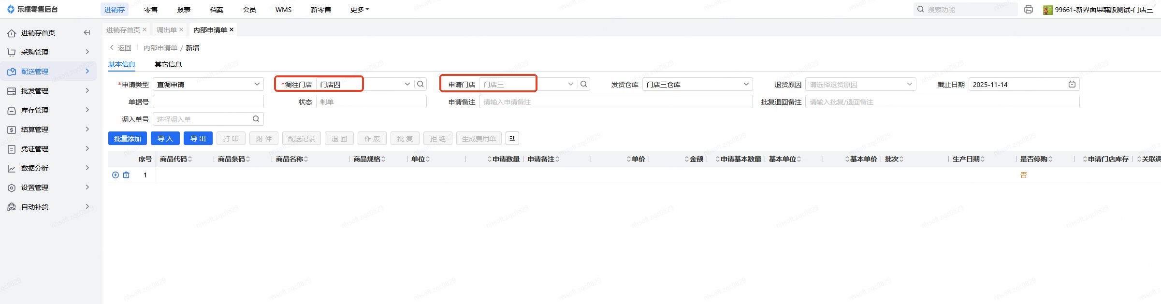Select the 零售 top menu
1161x304 pixels.
tap(151, 10)
